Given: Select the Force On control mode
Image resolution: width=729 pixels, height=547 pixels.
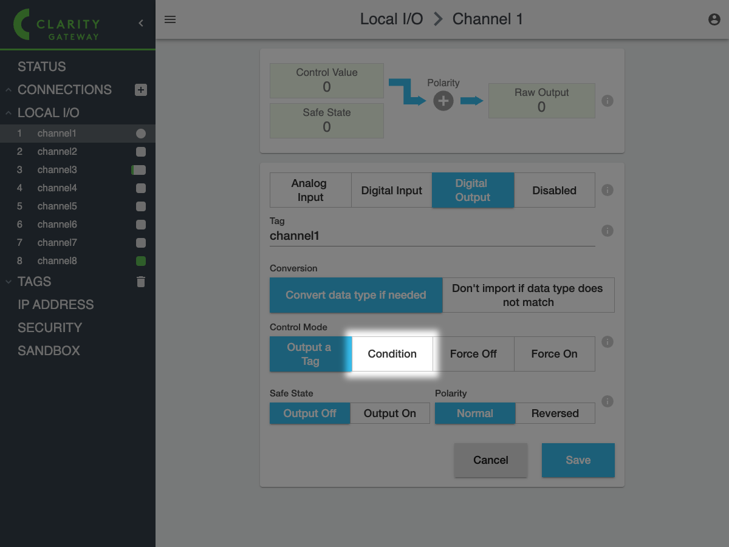Looking at the screenshot, I should point(554,354).
